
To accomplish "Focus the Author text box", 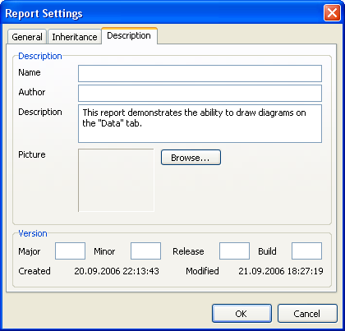I will [200, 93].
